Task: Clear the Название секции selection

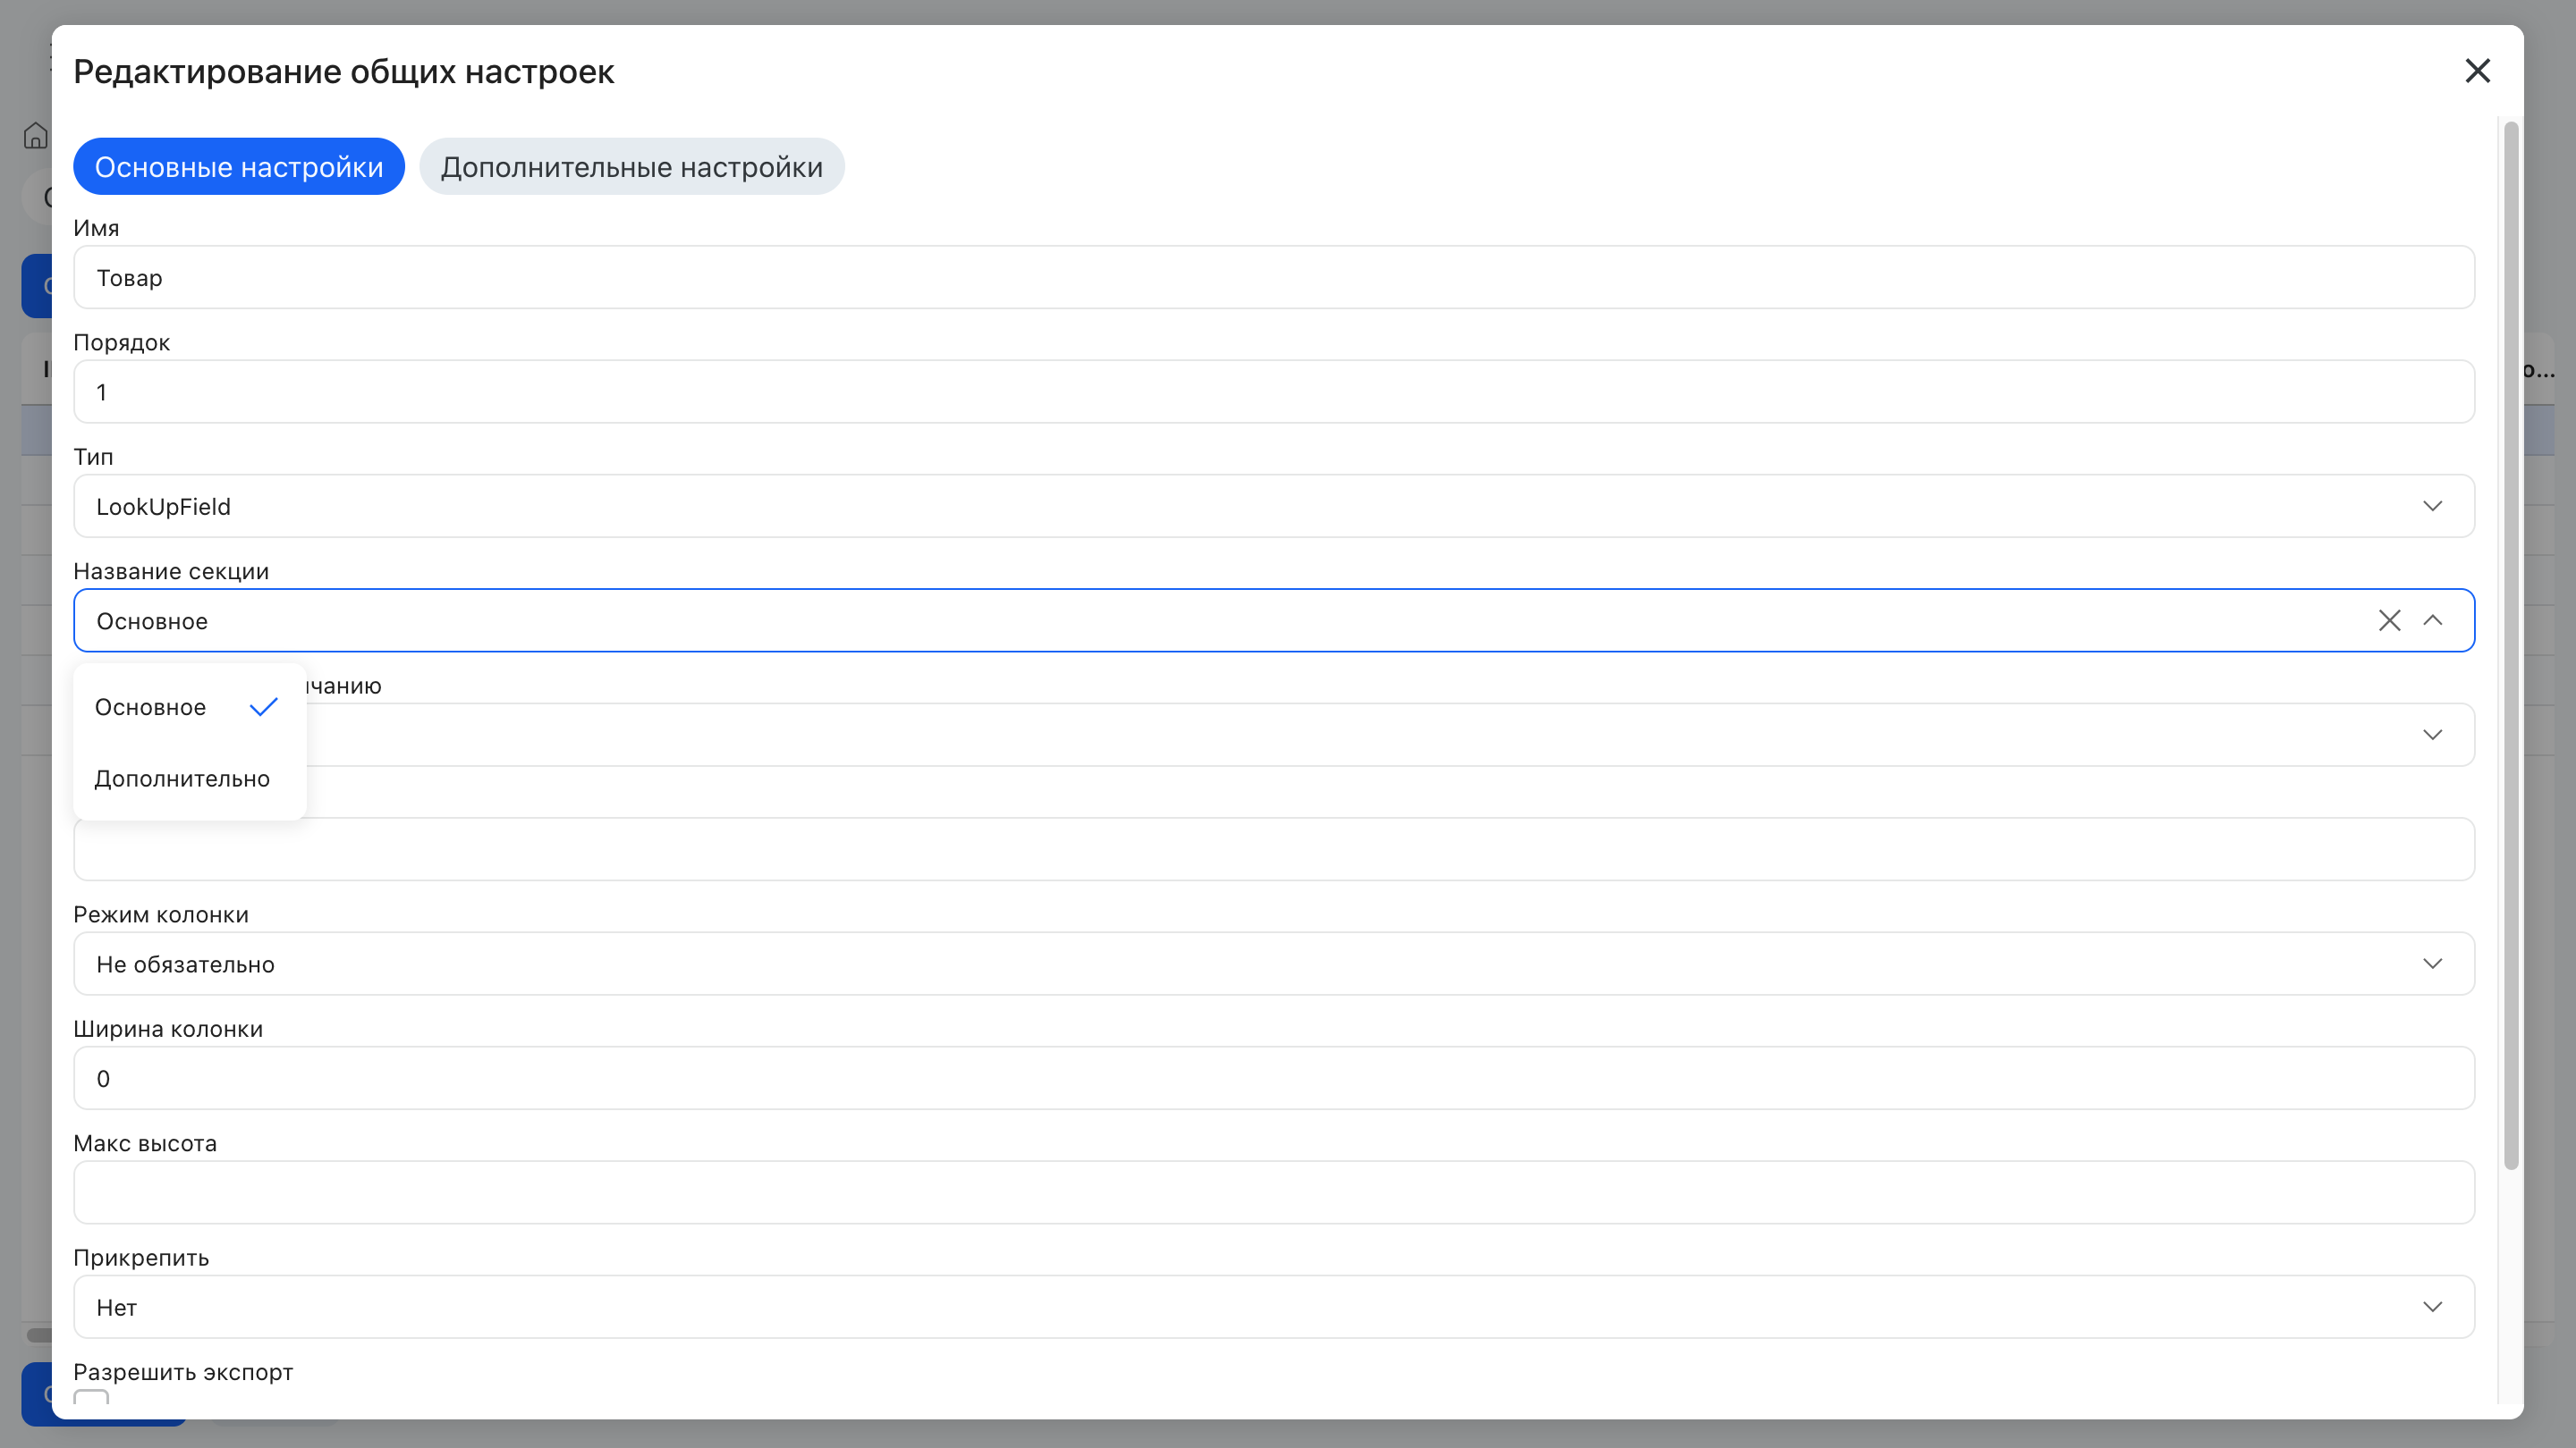Action: point(2389,620)
